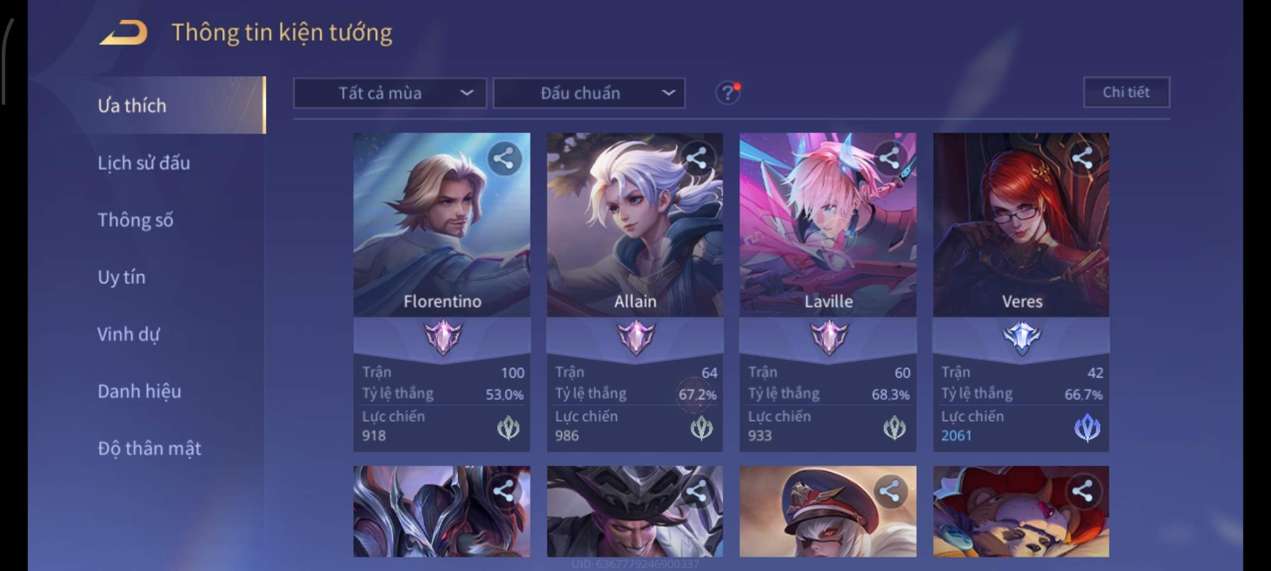The height and width of the screenshot is (571, 1271).
Task: Expand the Đấu chuẩn match type dropdown
Action: (x=589, y=94)
